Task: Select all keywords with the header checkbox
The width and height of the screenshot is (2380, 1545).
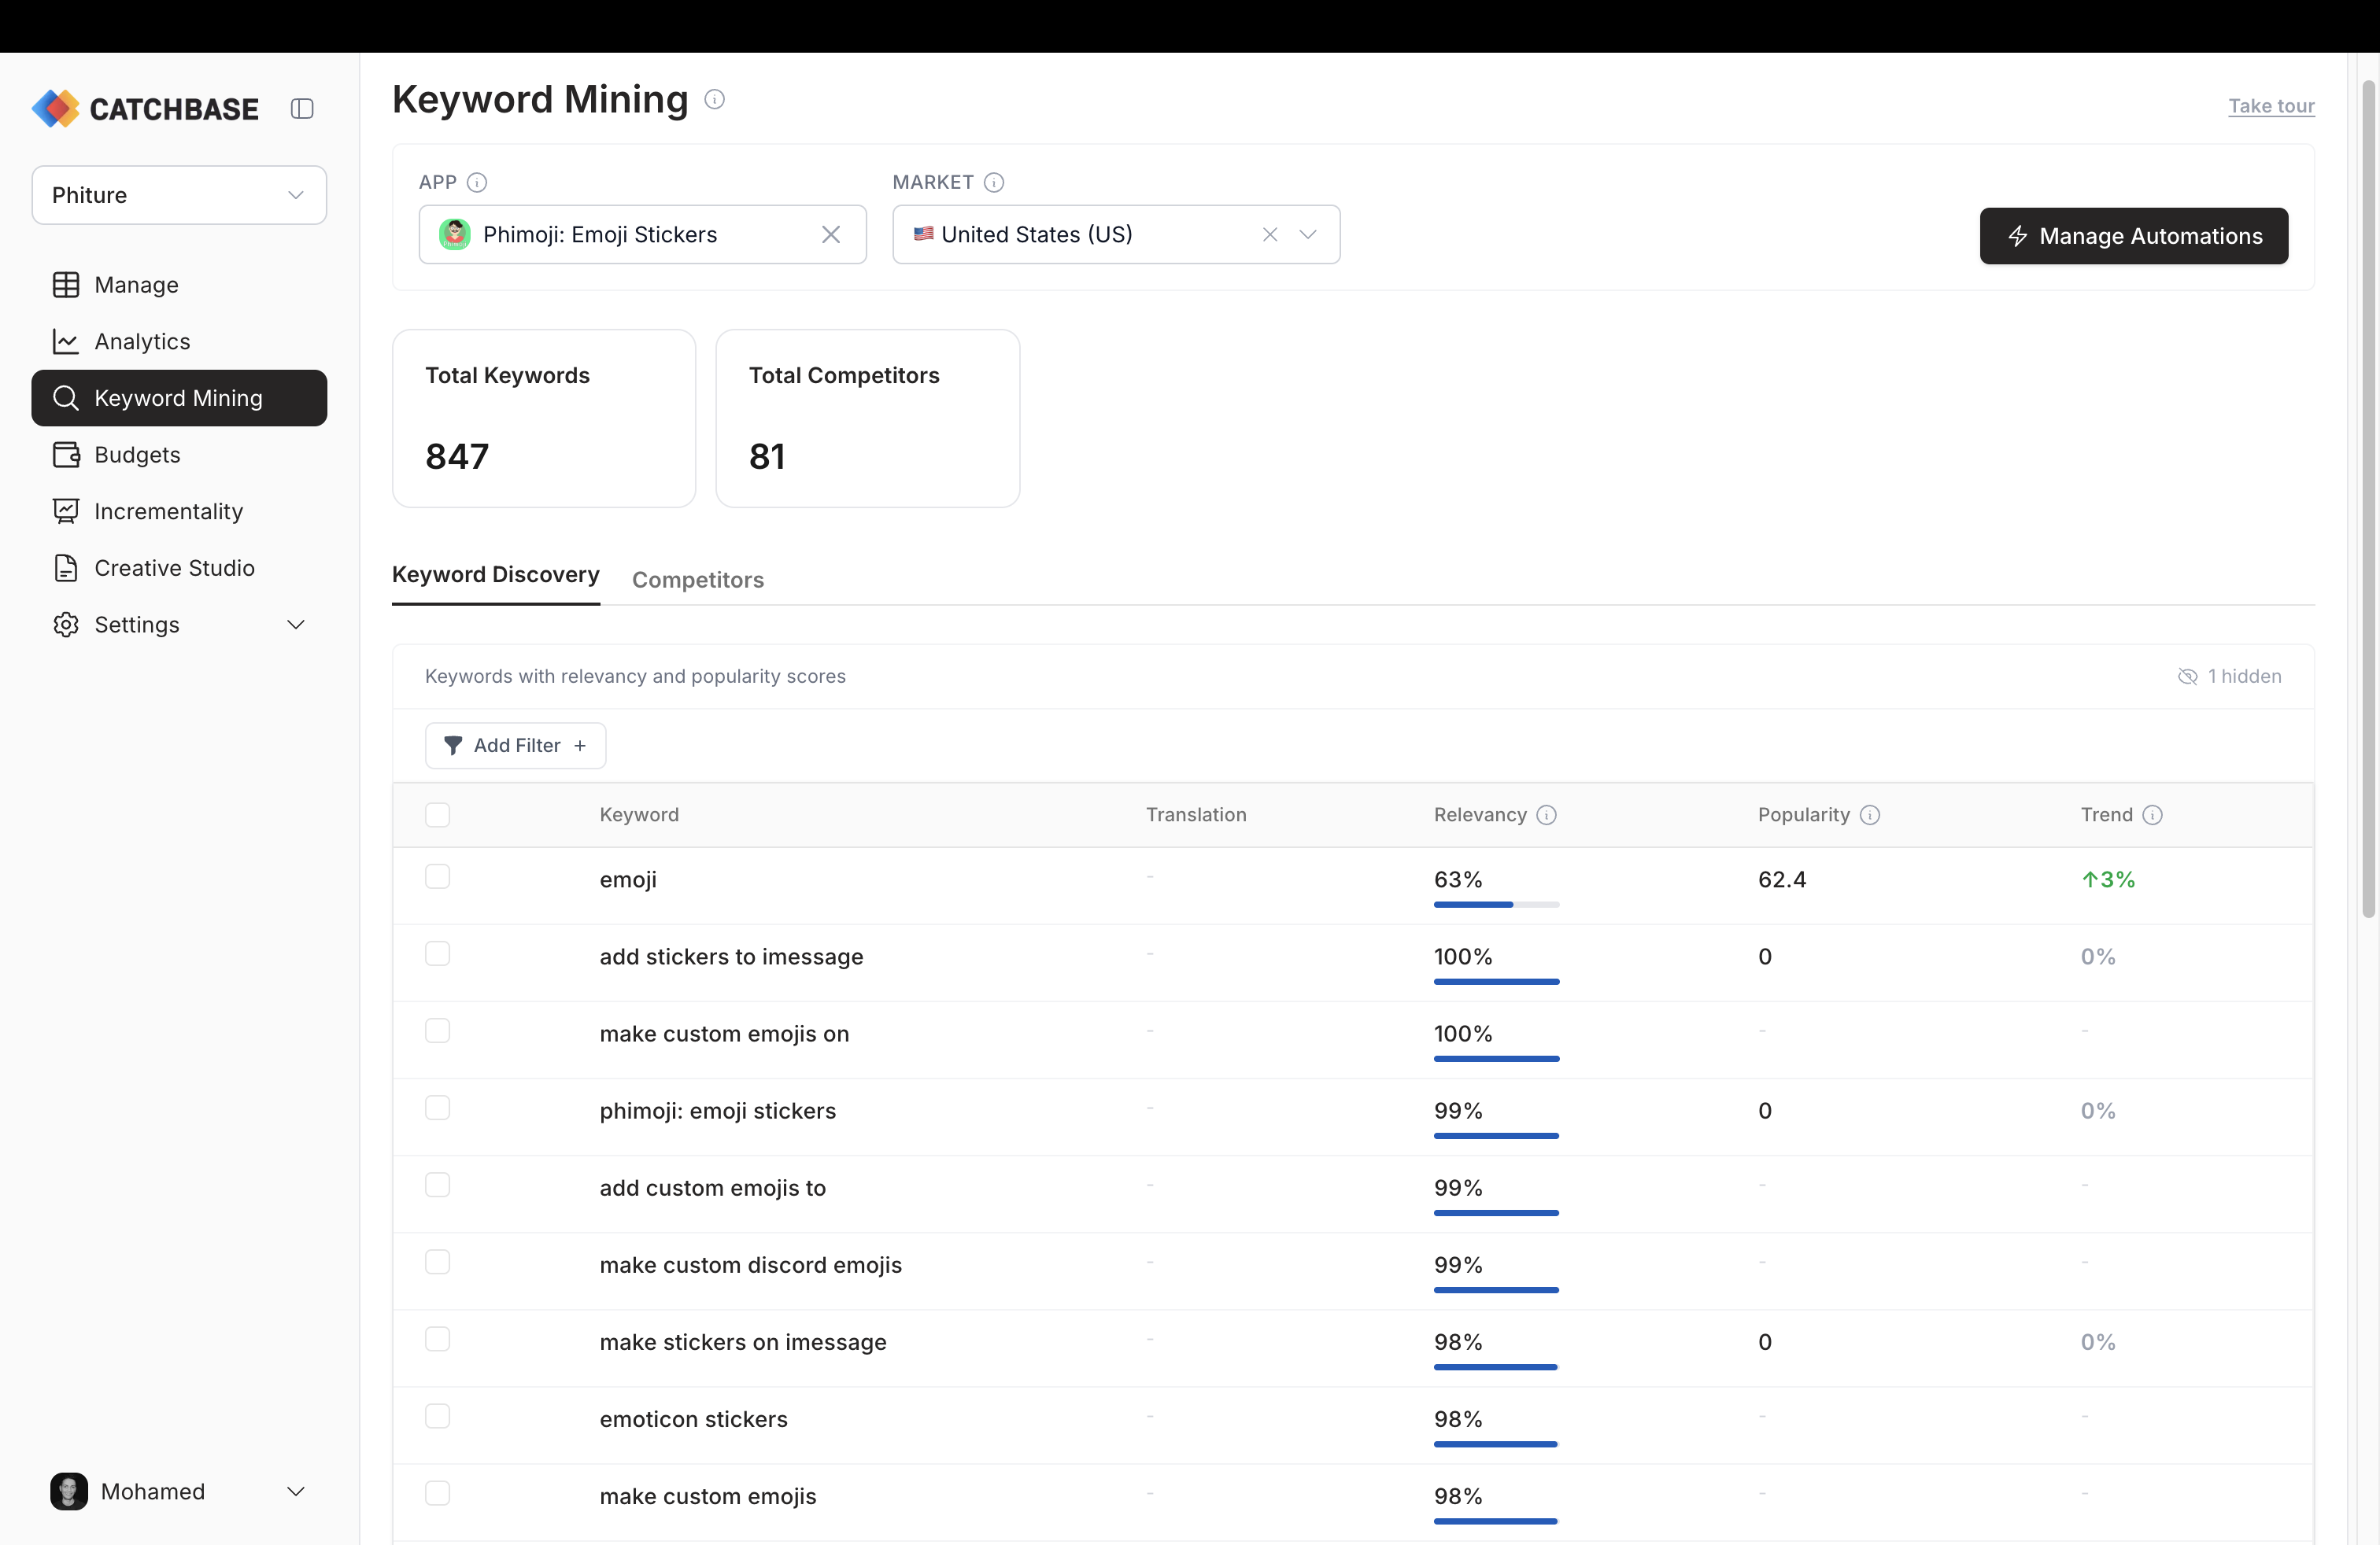Action: point(437,814)
